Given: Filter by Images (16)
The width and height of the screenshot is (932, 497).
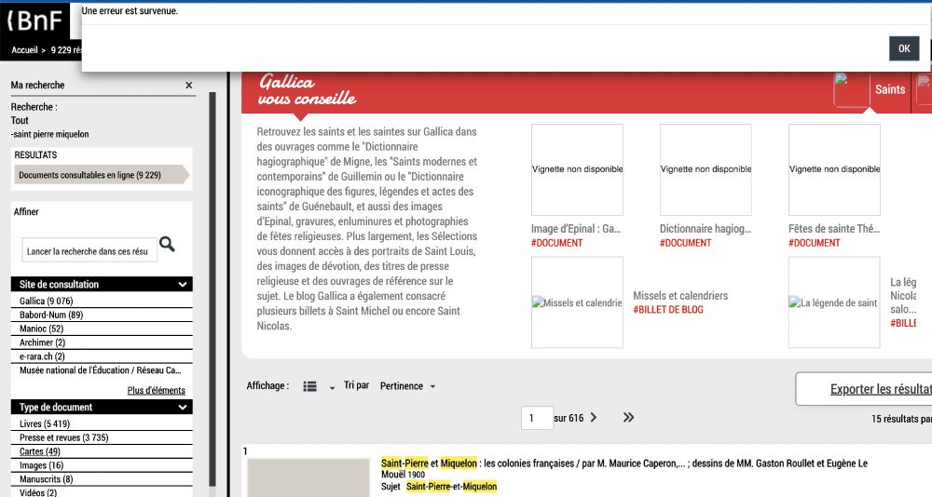Looking at the screenshot, I should (x=41, y=465).
